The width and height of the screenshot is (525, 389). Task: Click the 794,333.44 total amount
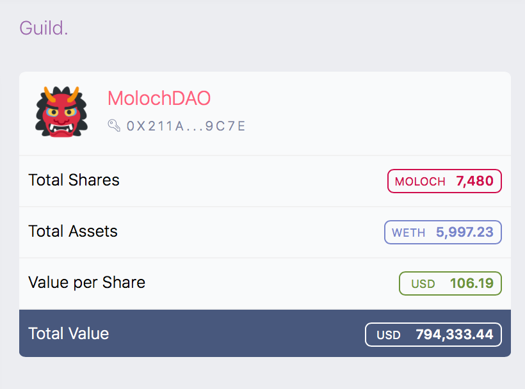point(455,335)
